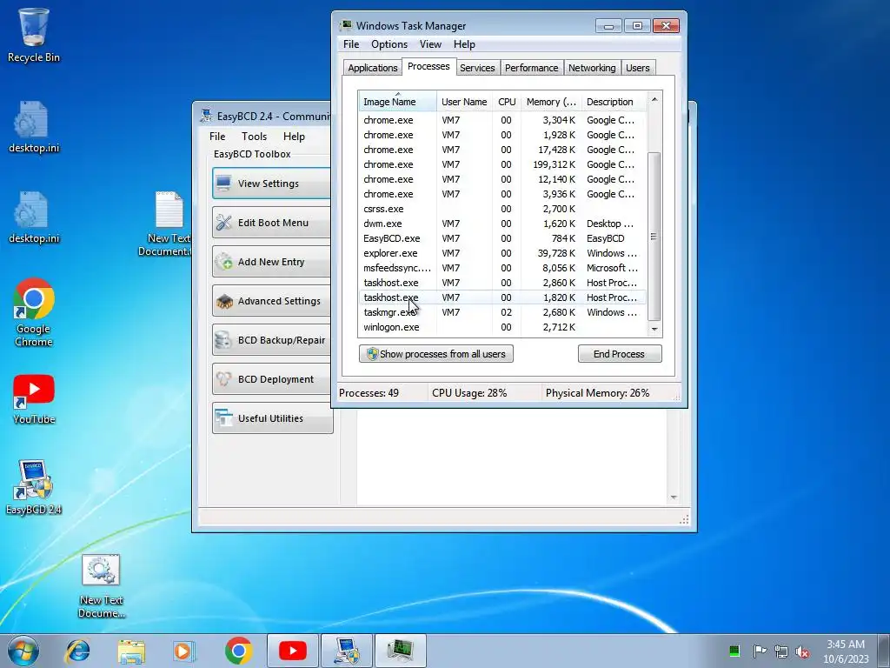890x668 pixels.
Task: Open EasyBCD Tools menu
Action: click(x=254, y=137)
